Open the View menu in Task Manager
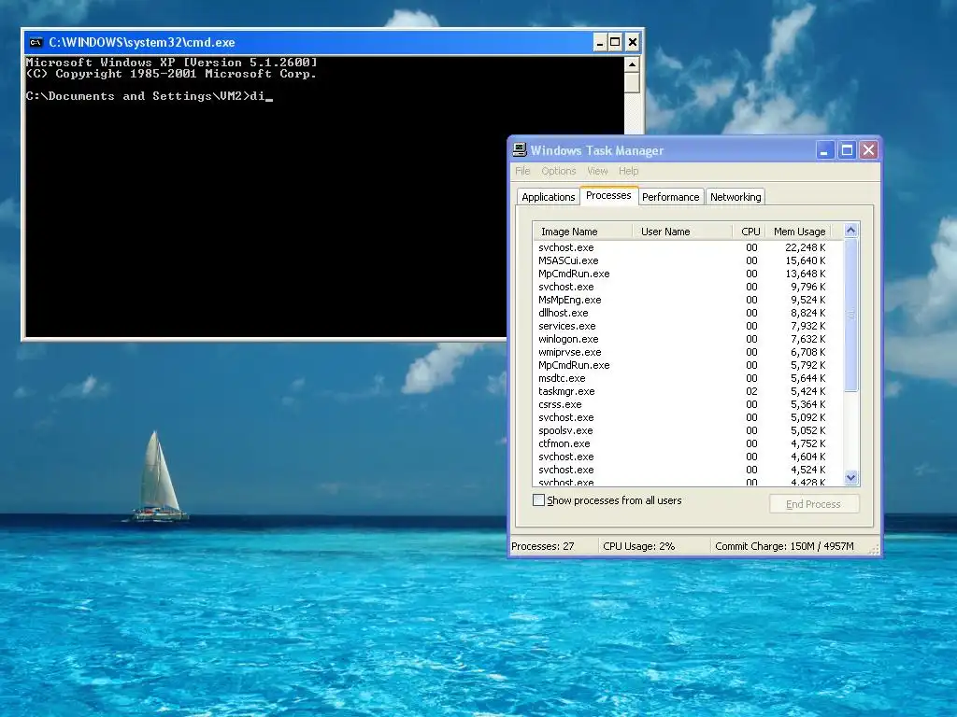This screenshot has height=717, width=957. coord(597,172)
